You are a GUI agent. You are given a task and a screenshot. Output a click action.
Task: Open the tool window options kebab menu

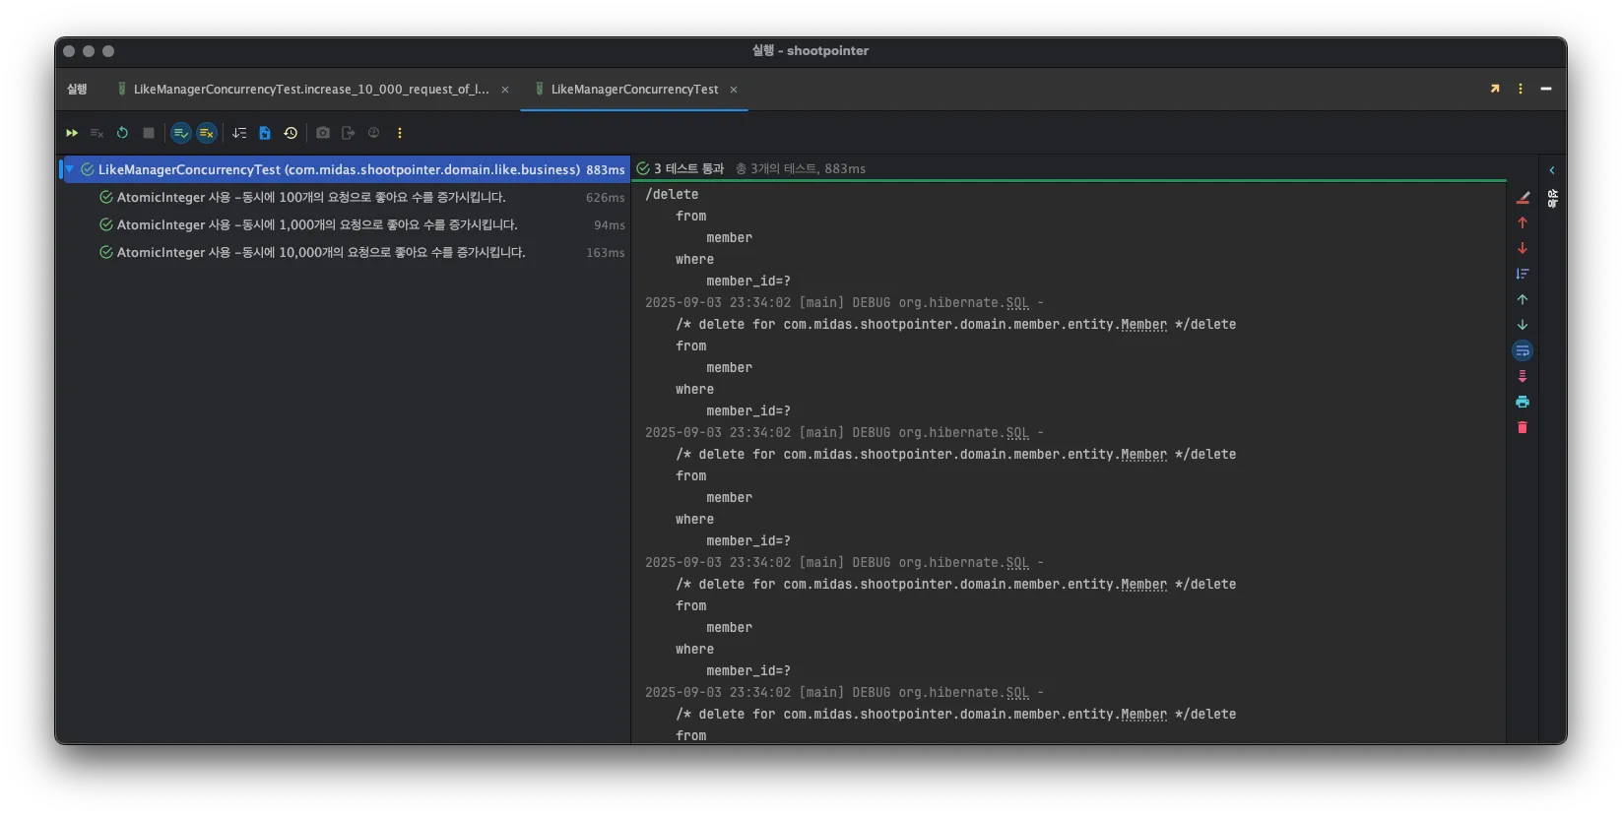[1521, 89]
